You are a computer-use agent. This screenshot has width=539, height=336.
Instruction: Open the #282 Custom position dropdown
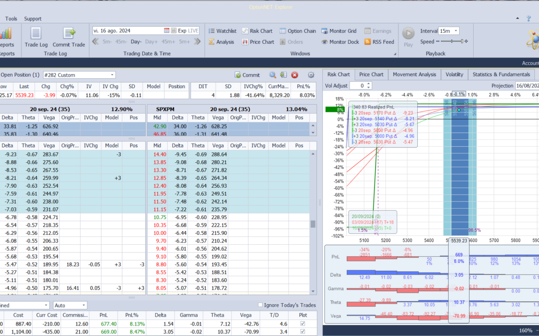[112, 75]
